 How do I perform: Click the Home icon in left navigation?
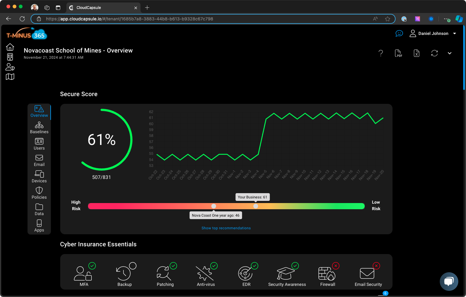tap(10, 46)
